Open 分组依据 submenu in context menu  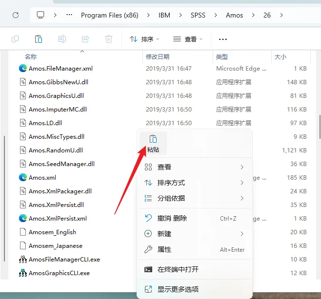[195, 198]
